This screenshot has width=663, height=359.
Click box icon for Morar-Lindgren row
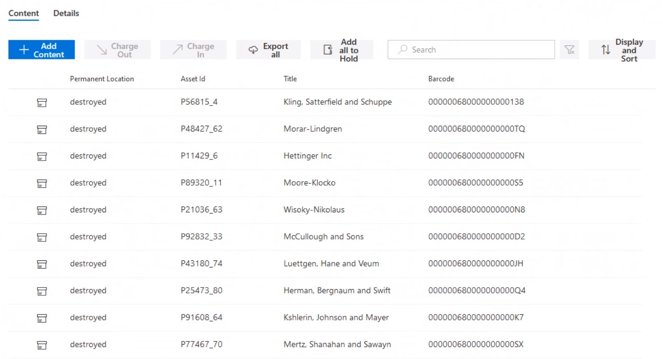pyautogui.click(x=42, y=129)
